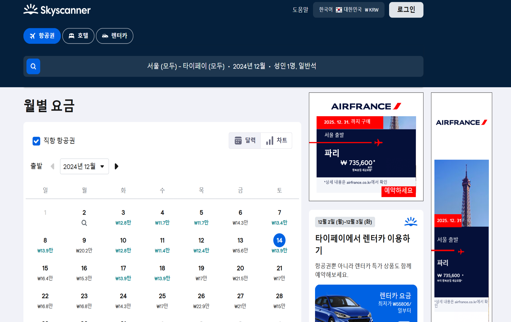Choose December 22 date cell
This screenshot has width=511, height=322.
click(45, 301)
